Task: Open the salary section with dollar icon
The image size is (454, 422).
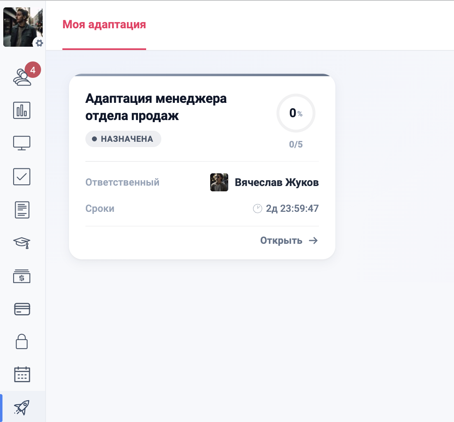Action: [x=23, y=276]
